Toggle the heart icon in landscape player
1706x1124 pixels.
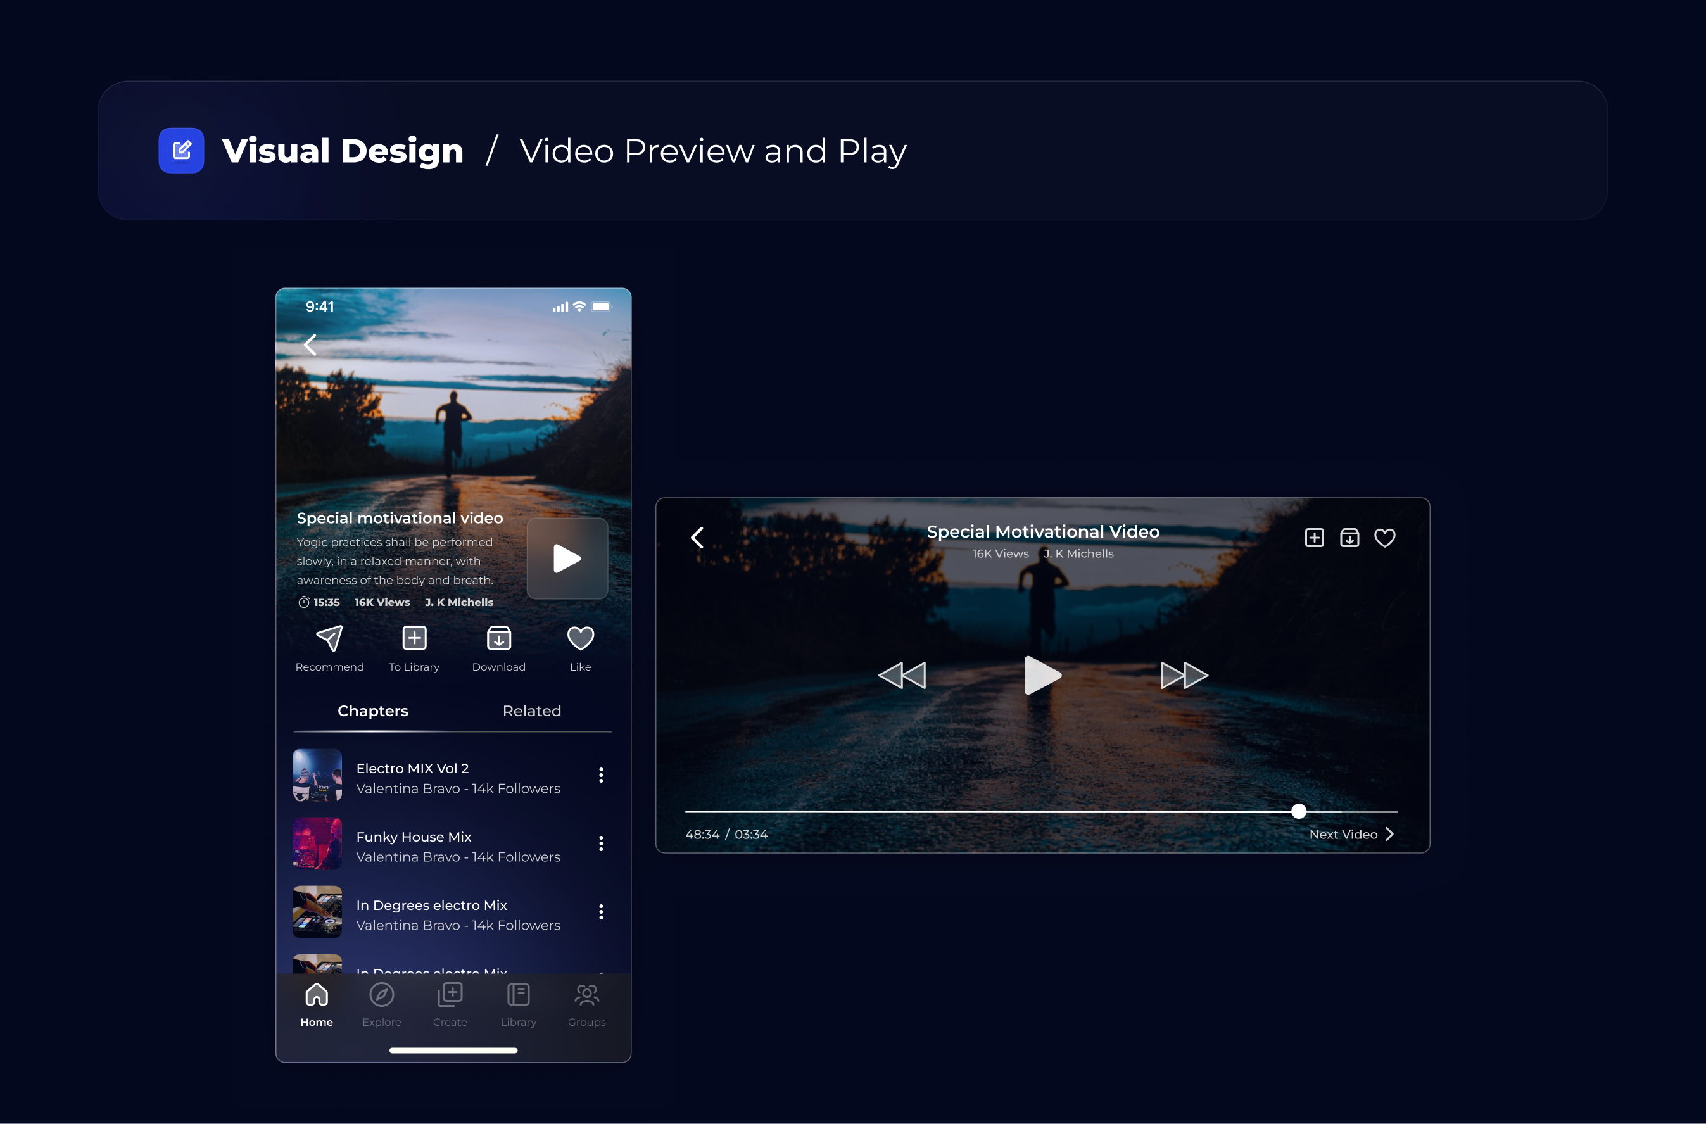pos(1384,538)
